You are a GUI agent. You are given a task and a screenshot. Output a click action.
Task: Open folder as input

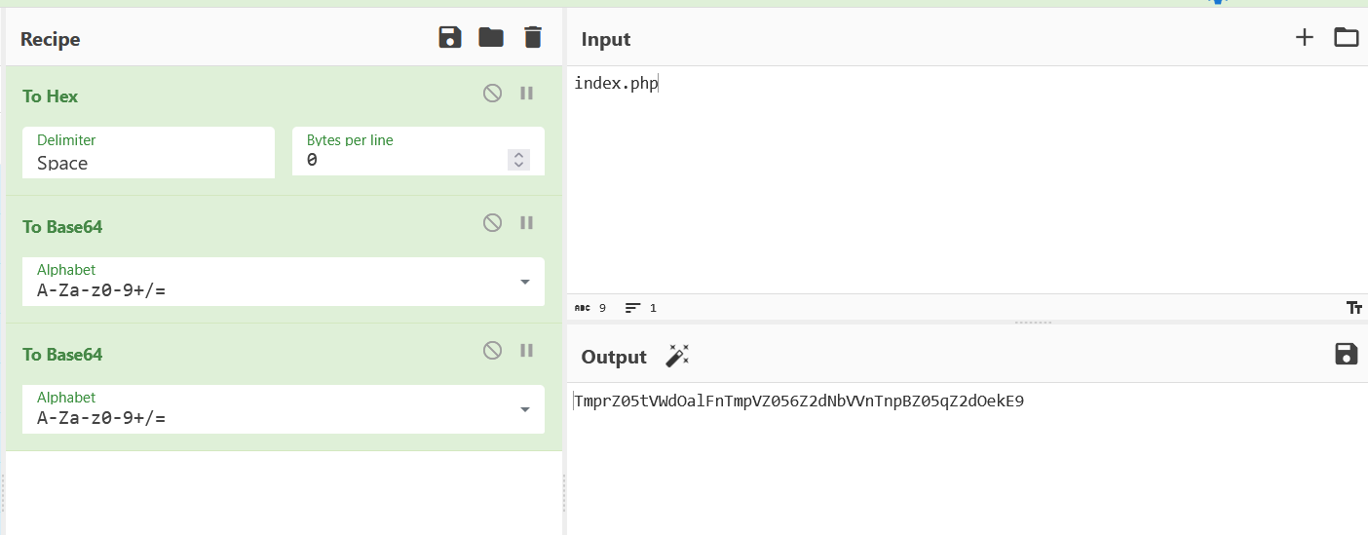point(1346,38)
